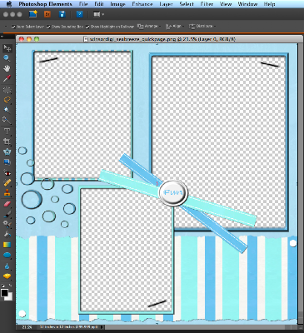Open the Arrange dropdown
Viewport: 304px width, 333px height.
point(149,26)
